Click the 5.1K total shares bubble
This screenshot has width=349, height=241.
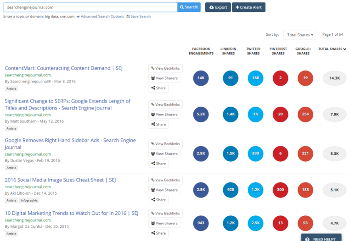(x=334, y=190)
